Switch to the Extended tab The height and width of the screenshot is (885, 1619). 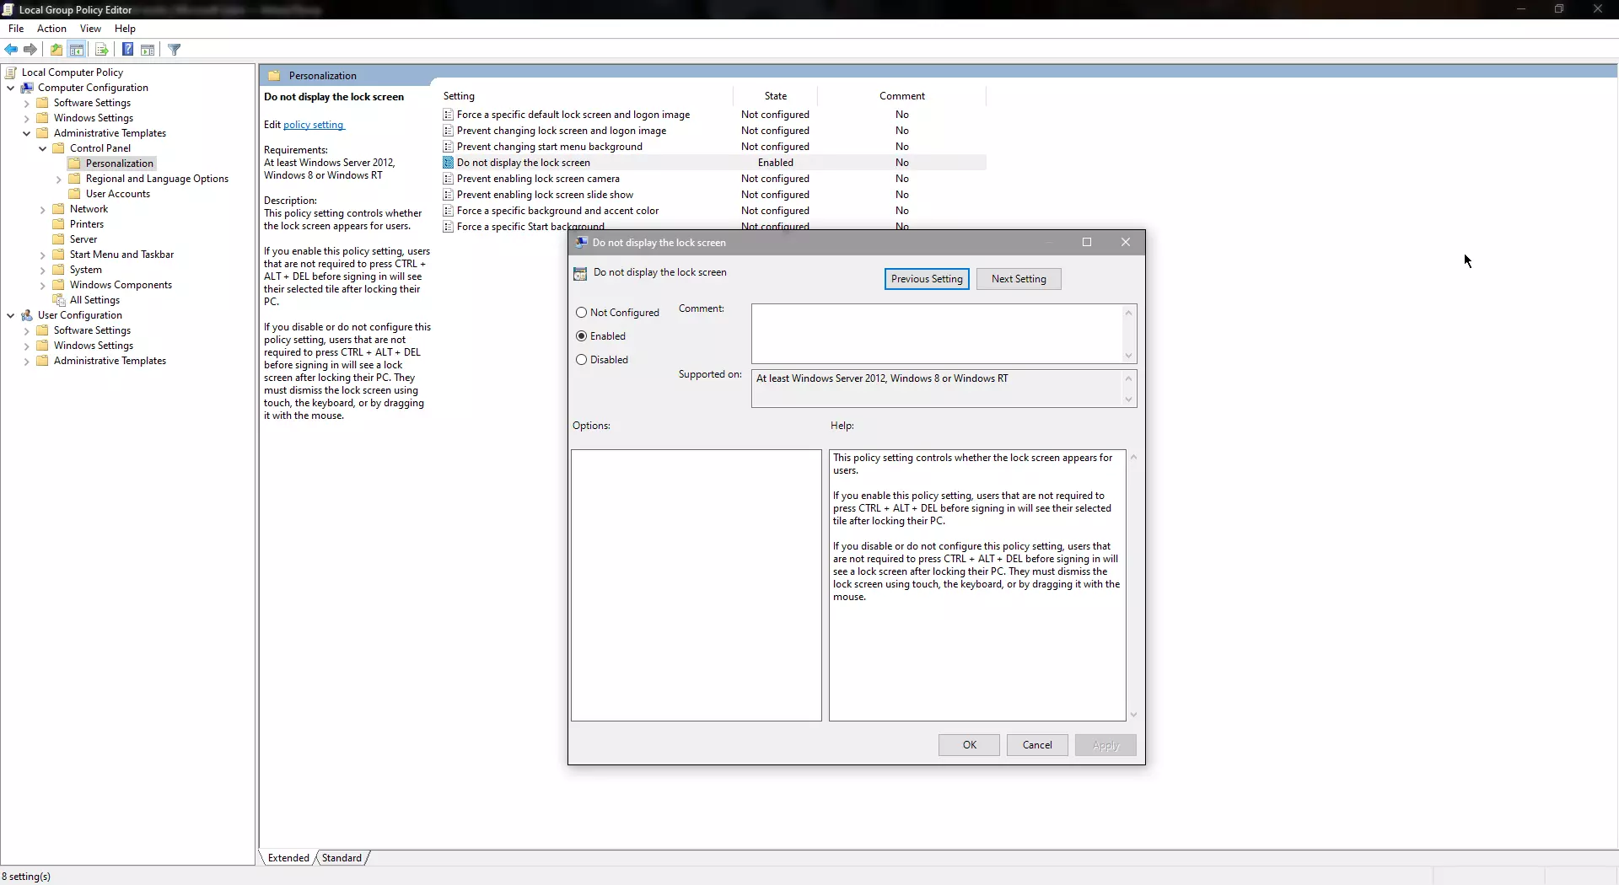(288, 858)
